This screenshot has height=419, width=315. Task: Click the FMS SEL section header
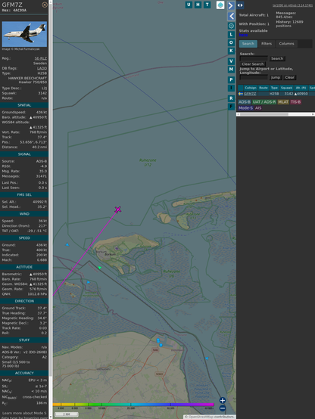24,195
